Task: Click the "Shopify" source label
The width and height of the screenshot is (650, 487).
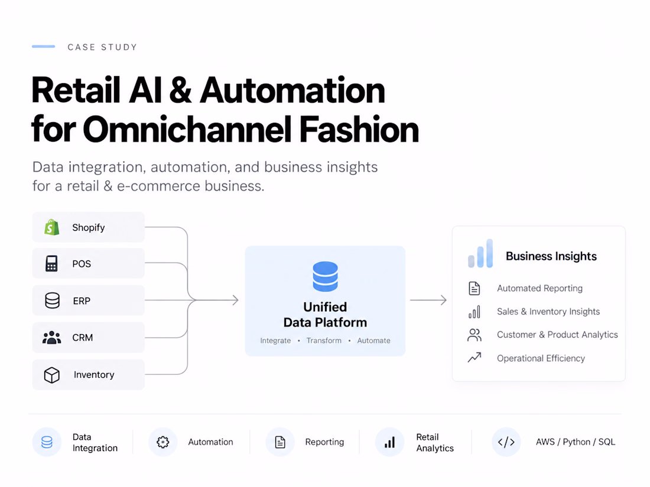Action: coord(88,227)
